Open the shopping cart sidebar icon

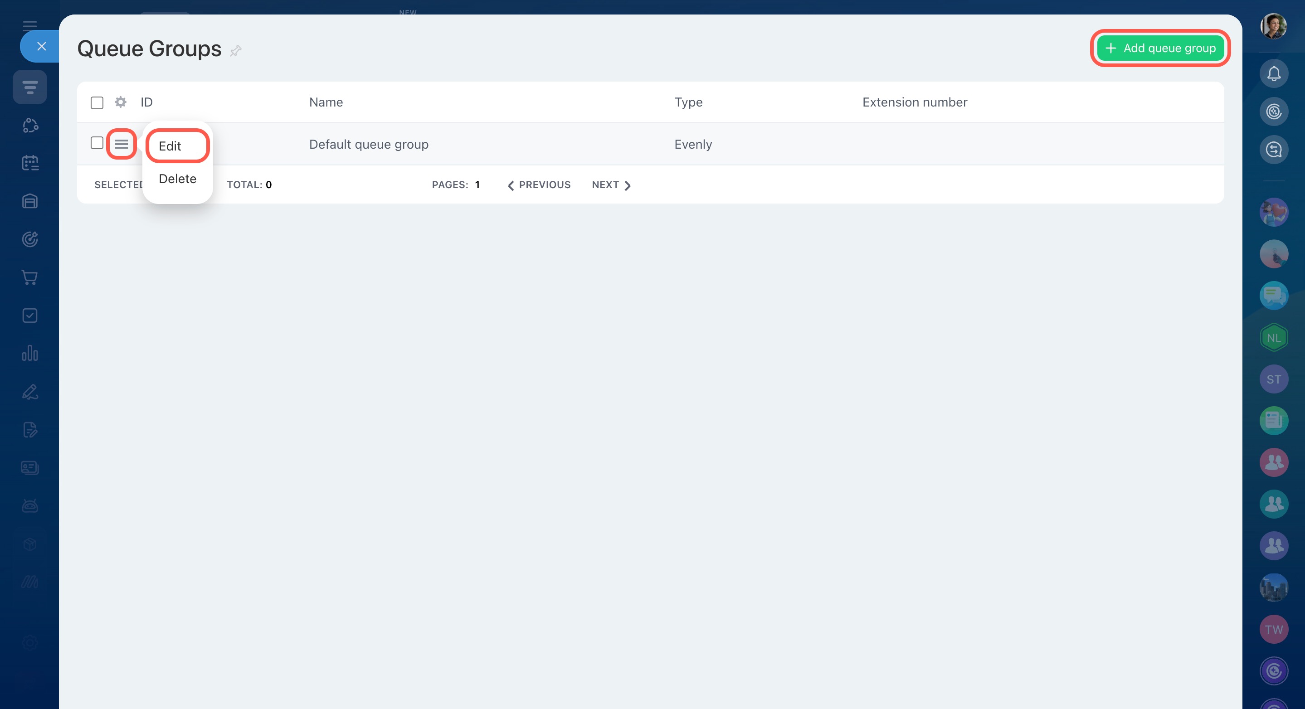coord(30,277)
